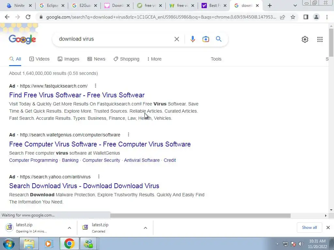
Task: Share this page via share icon
Action: click(282, 17)
